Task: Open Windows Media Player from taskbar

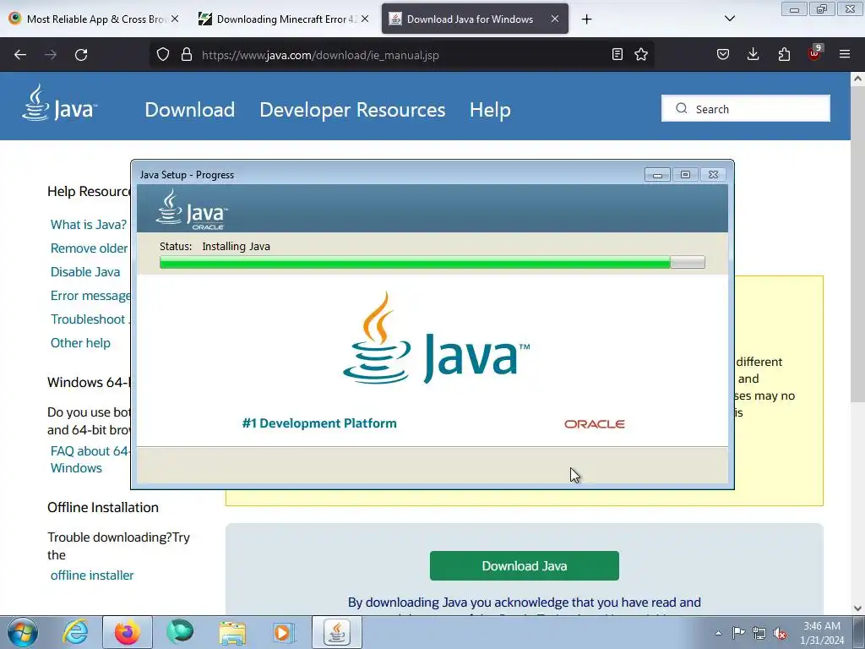Action: click(284, 632)
